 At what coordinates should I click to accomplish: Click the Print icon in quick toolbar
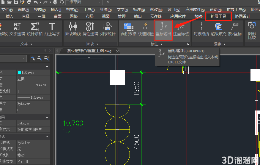point(29,2)
